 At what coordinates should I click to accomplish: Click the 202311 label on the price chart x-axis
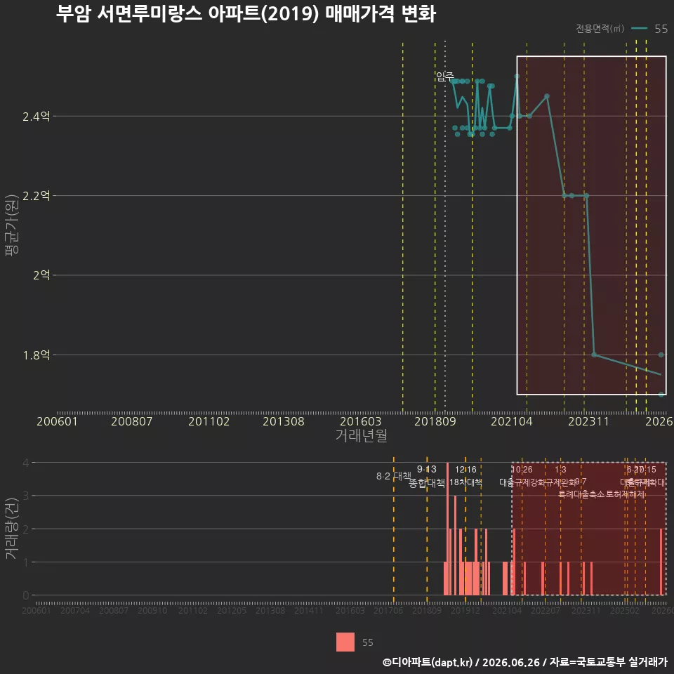point(588,421)
